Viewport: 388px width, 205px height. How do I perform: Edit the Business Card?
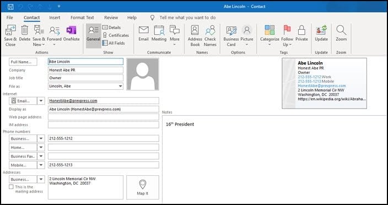click(231, 36)
